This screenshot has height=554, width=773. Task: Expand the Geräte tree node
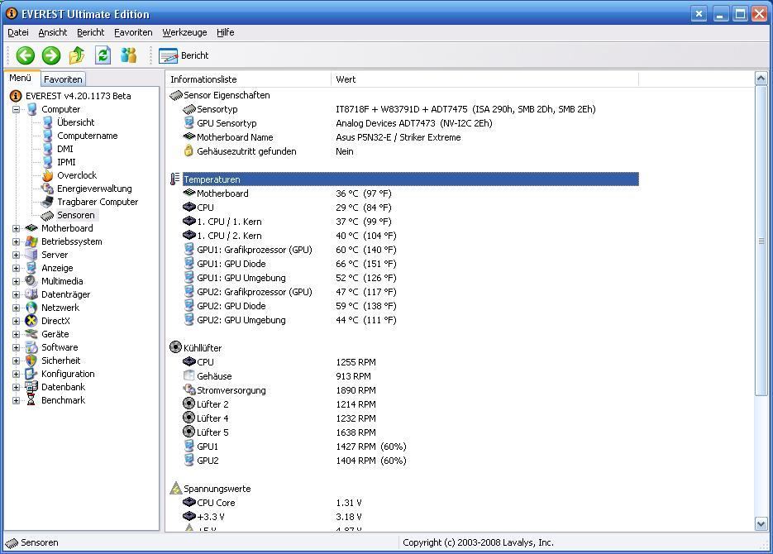[17, 335]
